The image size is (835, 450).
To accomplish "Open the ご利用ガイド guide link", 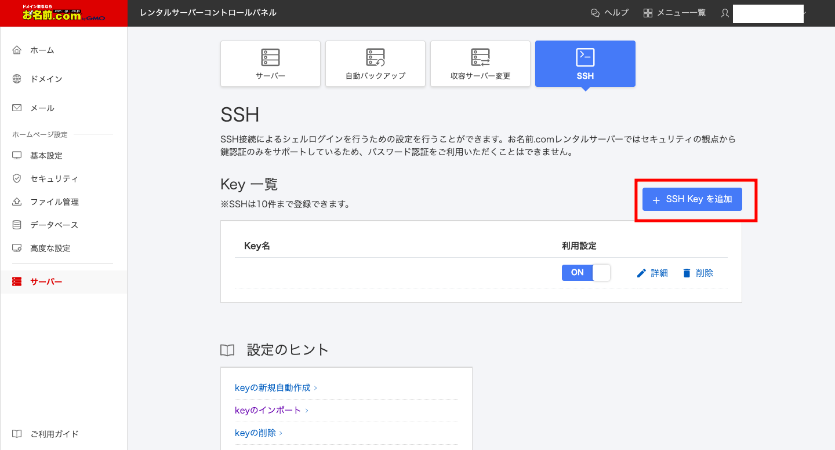I will (54, 434).
